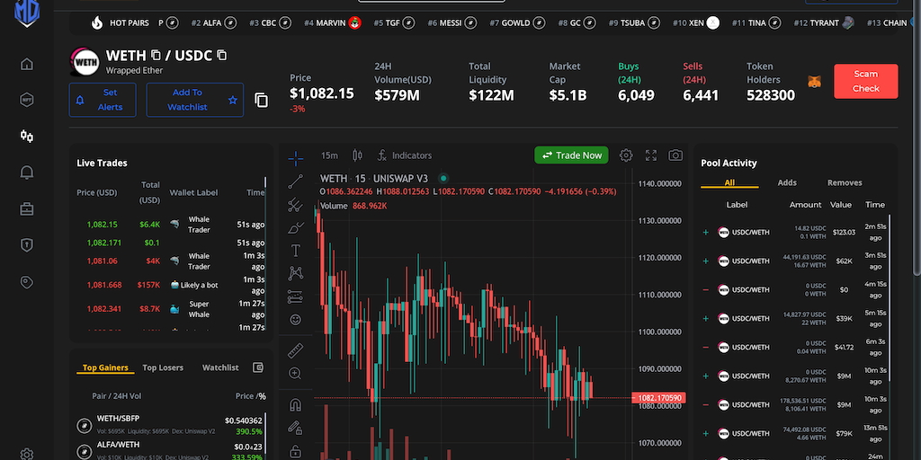Toggle the chart legend status indicator dot

pos(443,179)
